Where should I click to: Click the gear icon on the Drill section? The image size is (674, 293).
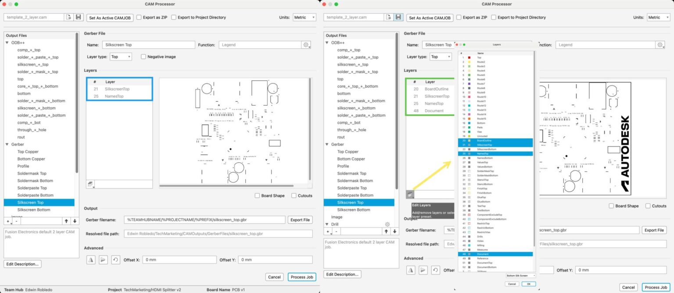point(387,224)
